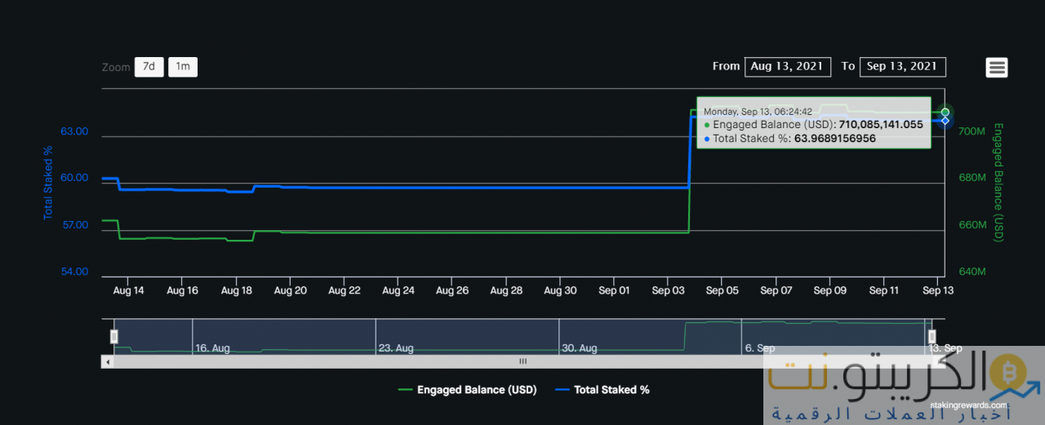This screenshot has width=1045, height=425.
Task: Click the Engaged Balance (USD) axis title
Action: [998, 183]
